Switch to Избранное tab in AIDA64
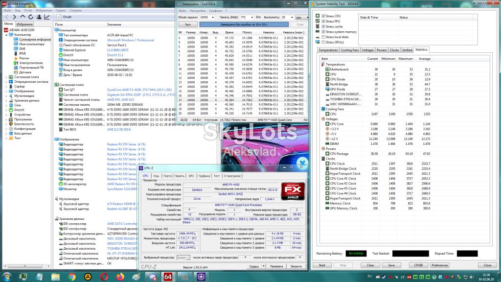The height and width of the screenshot is (282, 501). (24, 24)
